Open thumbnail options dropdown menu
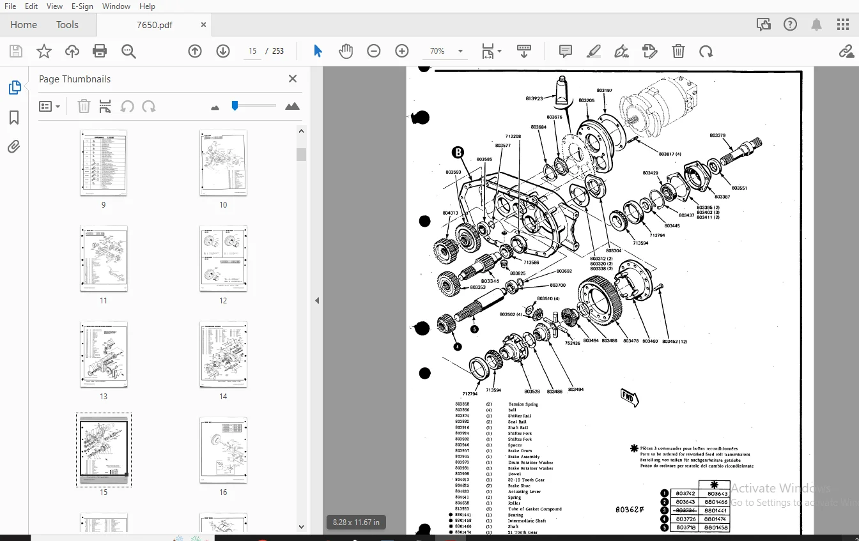Screen dimensions: 859x541 49,107
